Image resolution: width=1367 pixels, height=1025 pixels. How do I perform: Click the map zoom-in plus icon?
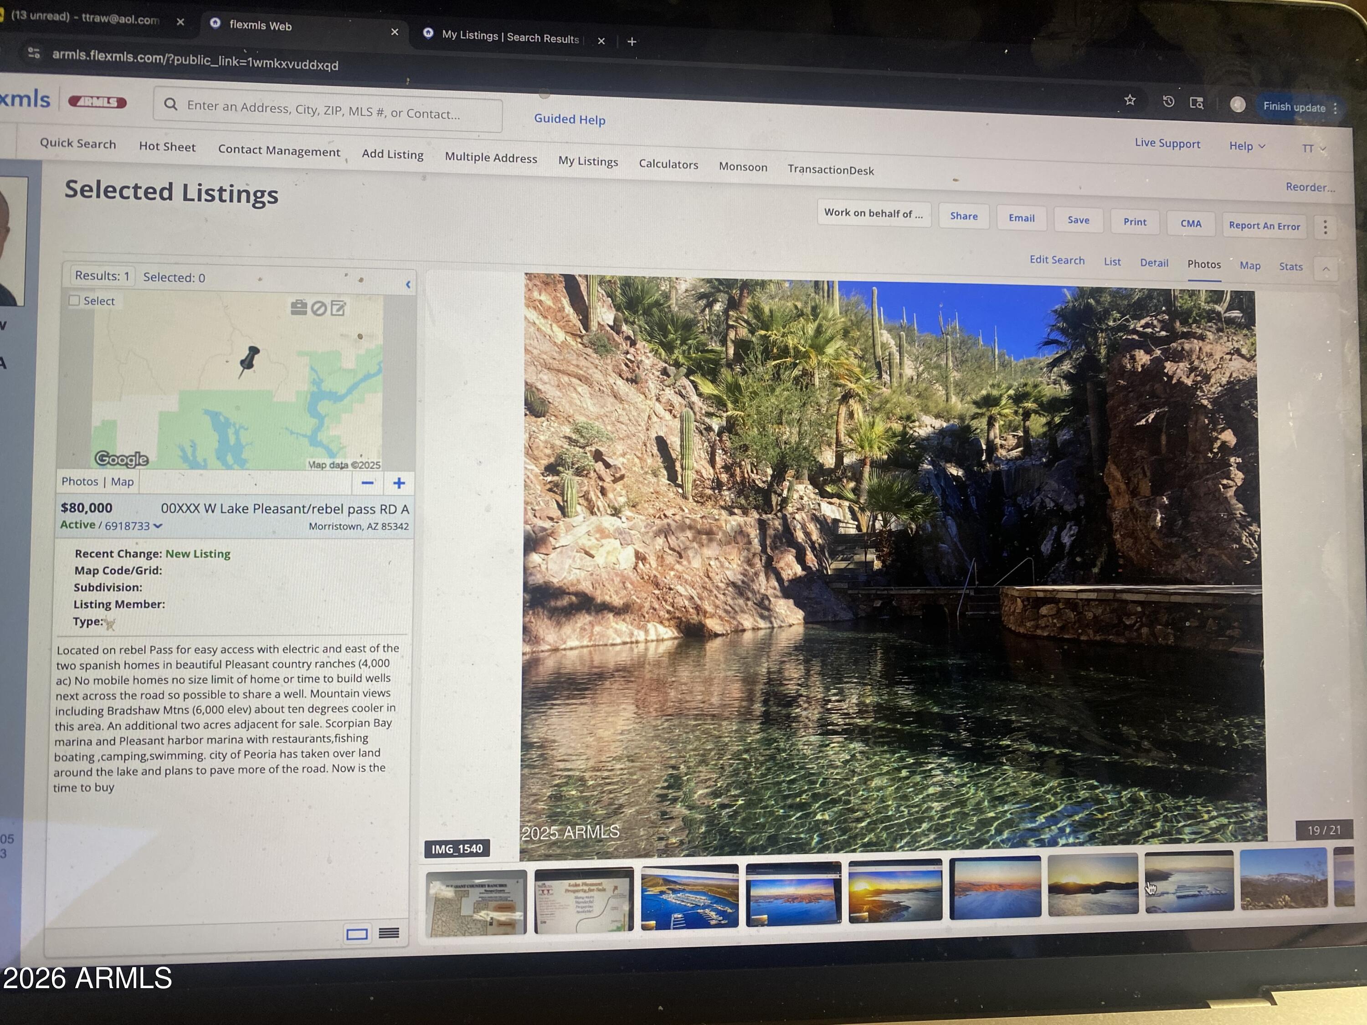pos(399,483)
